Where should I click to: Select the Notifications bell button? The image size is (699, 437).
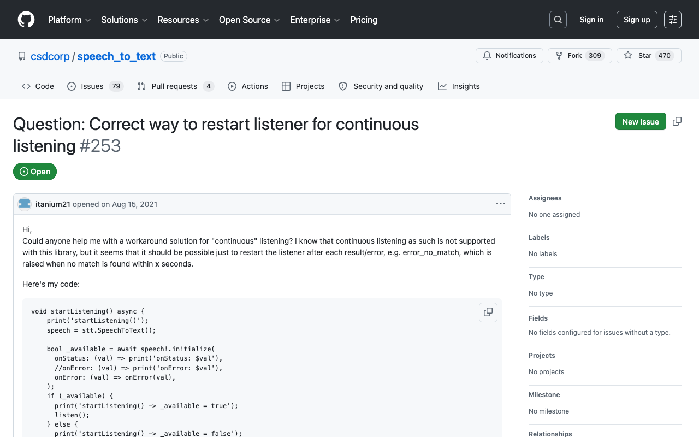click(510, 56)
